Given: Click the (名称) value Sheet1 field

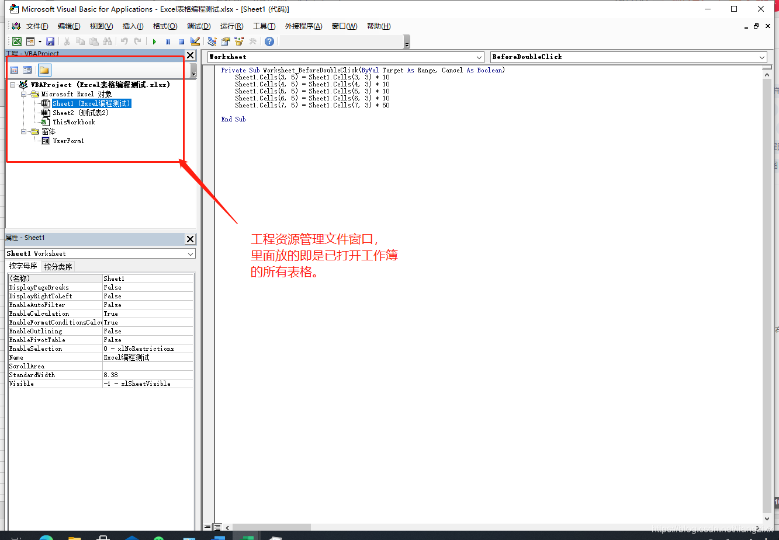Looking at the screenshot, I should click(148, 278).
